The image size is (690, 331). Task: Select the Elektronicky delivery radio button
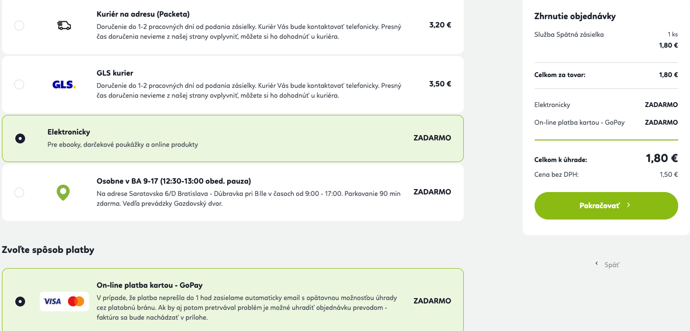pos(20,138)
